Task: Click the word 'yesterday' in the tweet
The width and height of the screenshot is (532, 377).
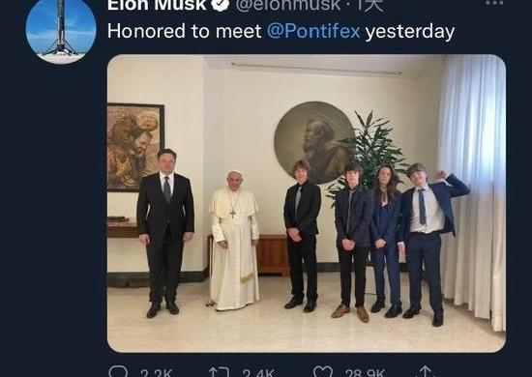Action: pos(409,32)
